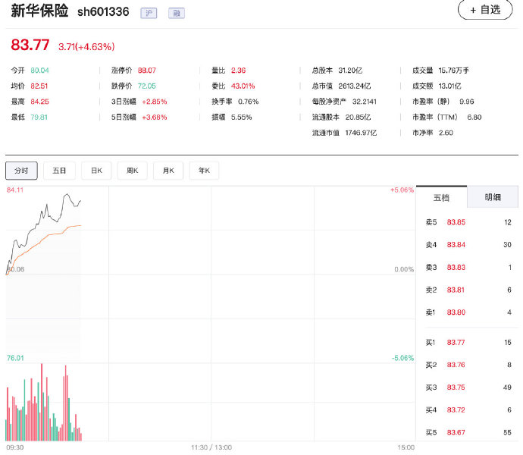
Task: Click the +5.06% upper axis label
Action: 402,190
